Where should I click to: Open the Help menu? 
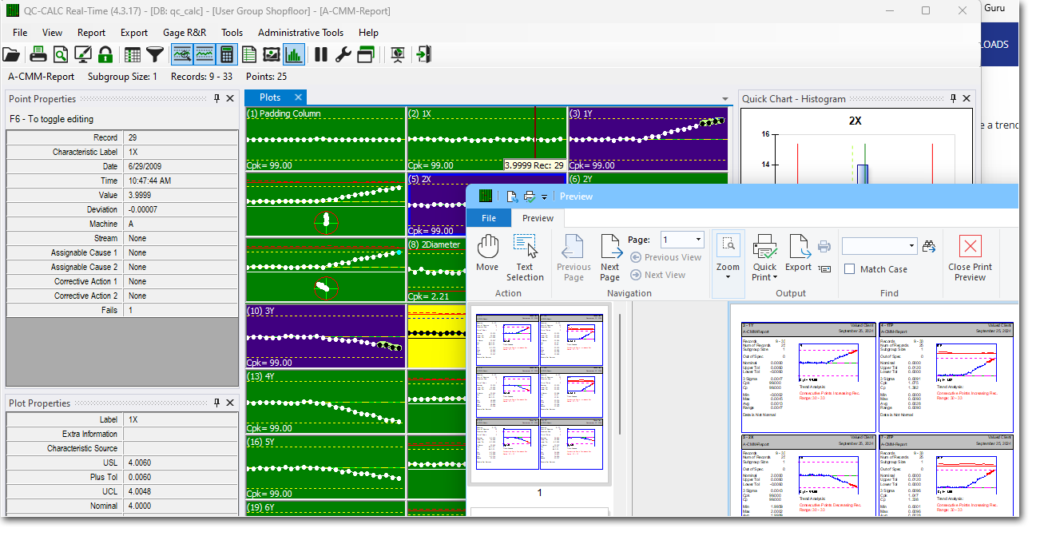[x=369, y=33]
